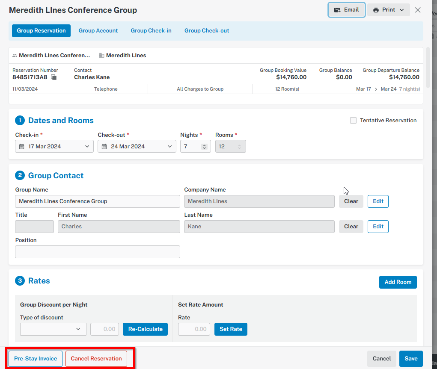This screenshot has width=437, height=369.
Task: Click the Cancel button
Action: (381, 359)
